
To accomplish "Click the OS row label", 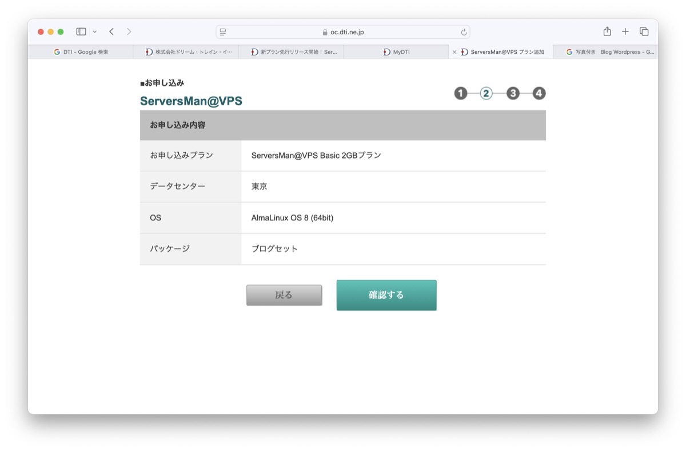I will pyautogui.click(x=155, y=218).
